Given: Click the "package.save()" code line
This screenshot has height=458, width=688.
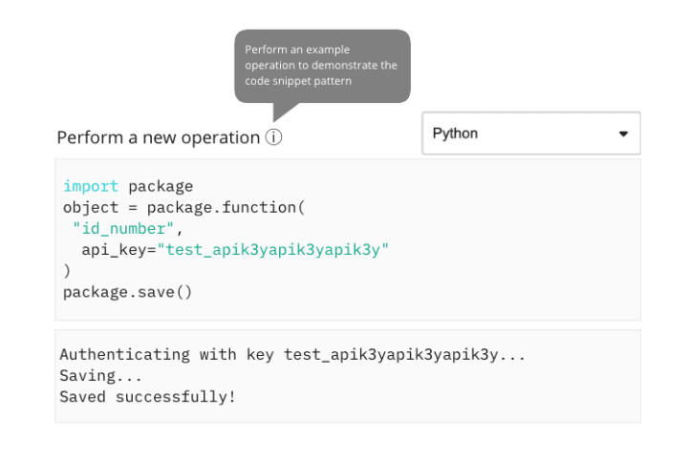Looking at the screenshot, I should [x=127, y=292].
